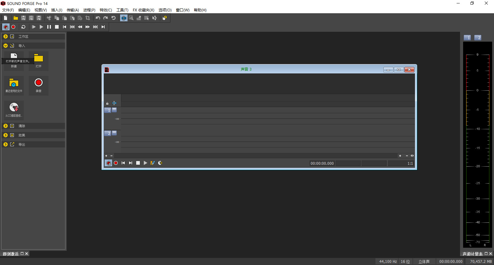Expand the 效果 section
Viewport: 494px width, 265px height.
(x=6, y=135)
